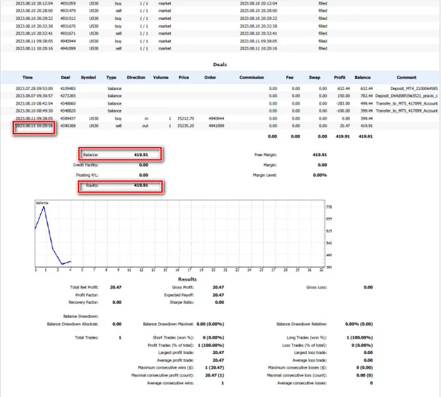Click the Total Net Profit value

tap(115, 287)
